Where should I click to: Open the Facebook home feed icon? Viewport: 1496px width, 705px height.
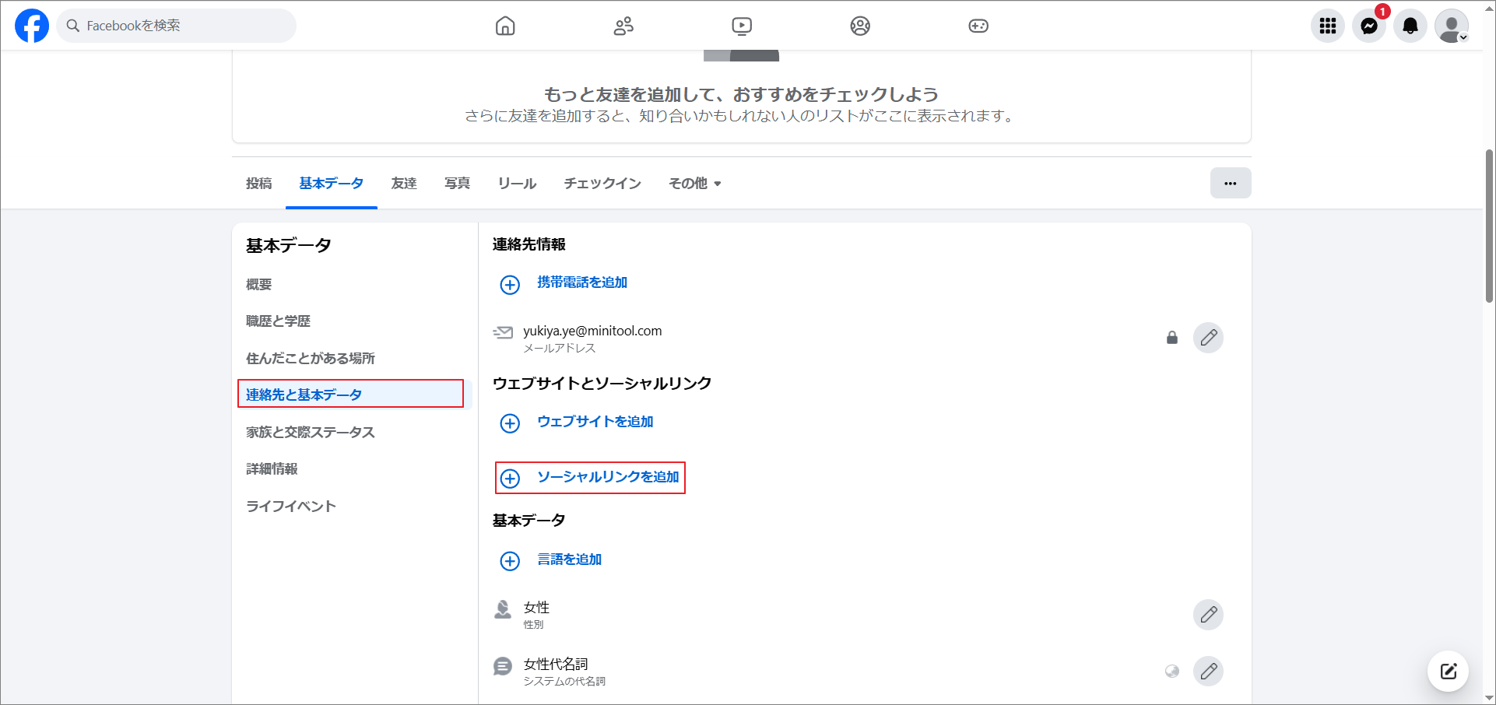[x=504, y=25]
